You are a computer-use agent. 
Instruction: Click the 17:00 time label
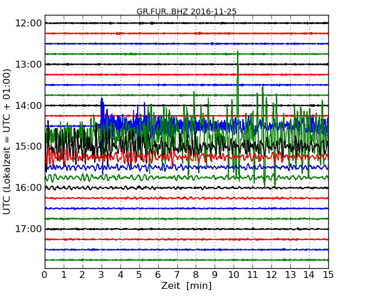29,229
